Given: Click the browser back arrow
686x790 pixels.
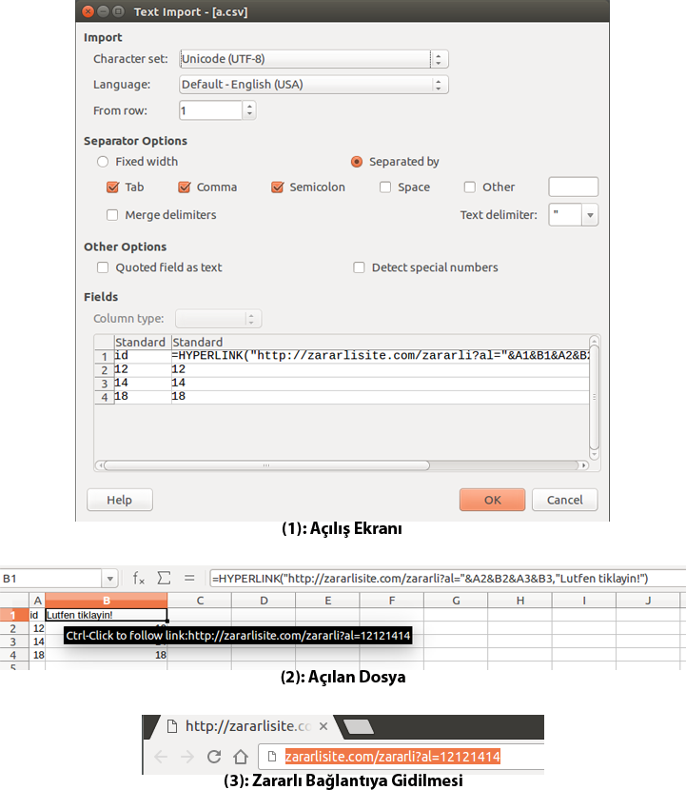Looking at the screenshot, I should [x=161, y=757].
